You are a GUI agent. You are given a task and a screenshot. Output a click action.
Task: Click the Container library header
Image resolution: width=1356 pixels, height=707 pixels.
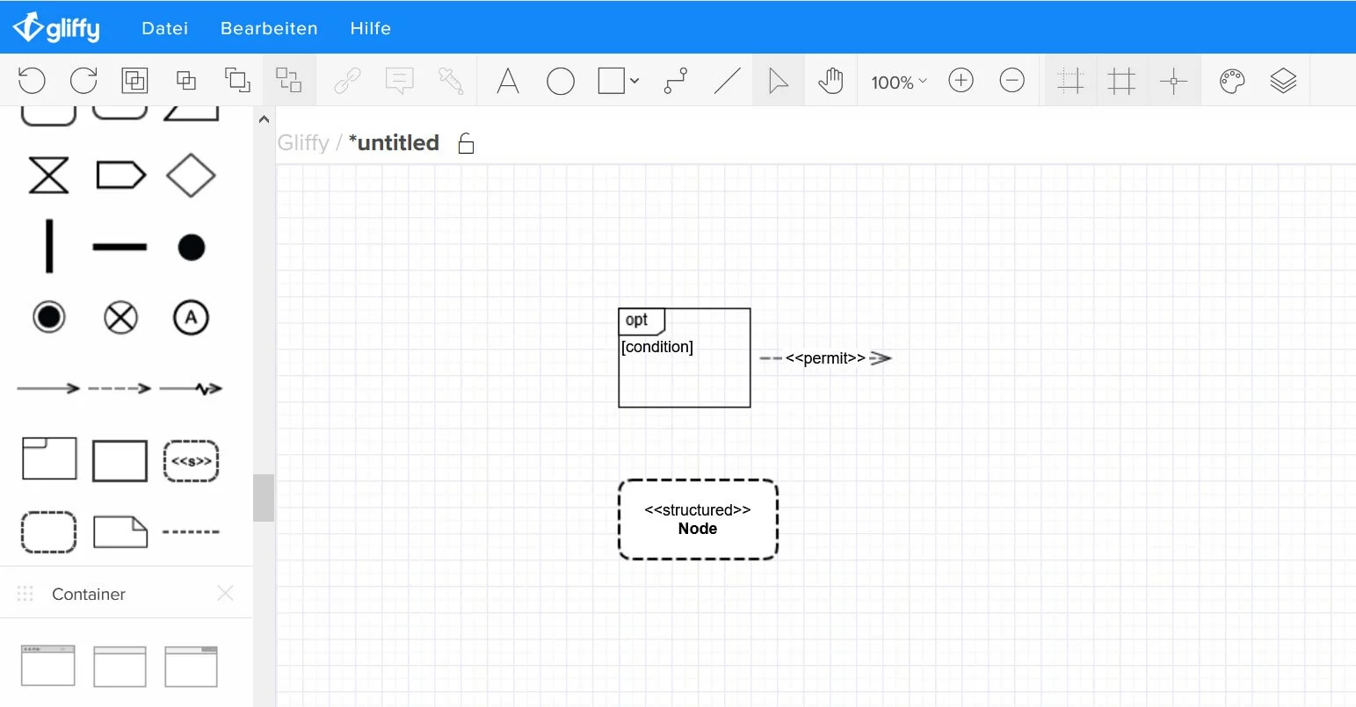[127, 594]
